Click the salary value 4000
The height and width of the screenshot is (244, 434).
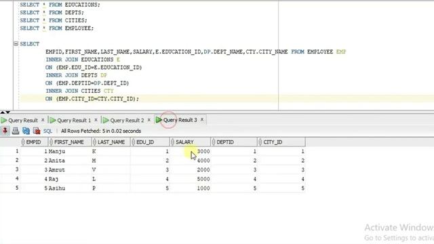click(203, 161)
